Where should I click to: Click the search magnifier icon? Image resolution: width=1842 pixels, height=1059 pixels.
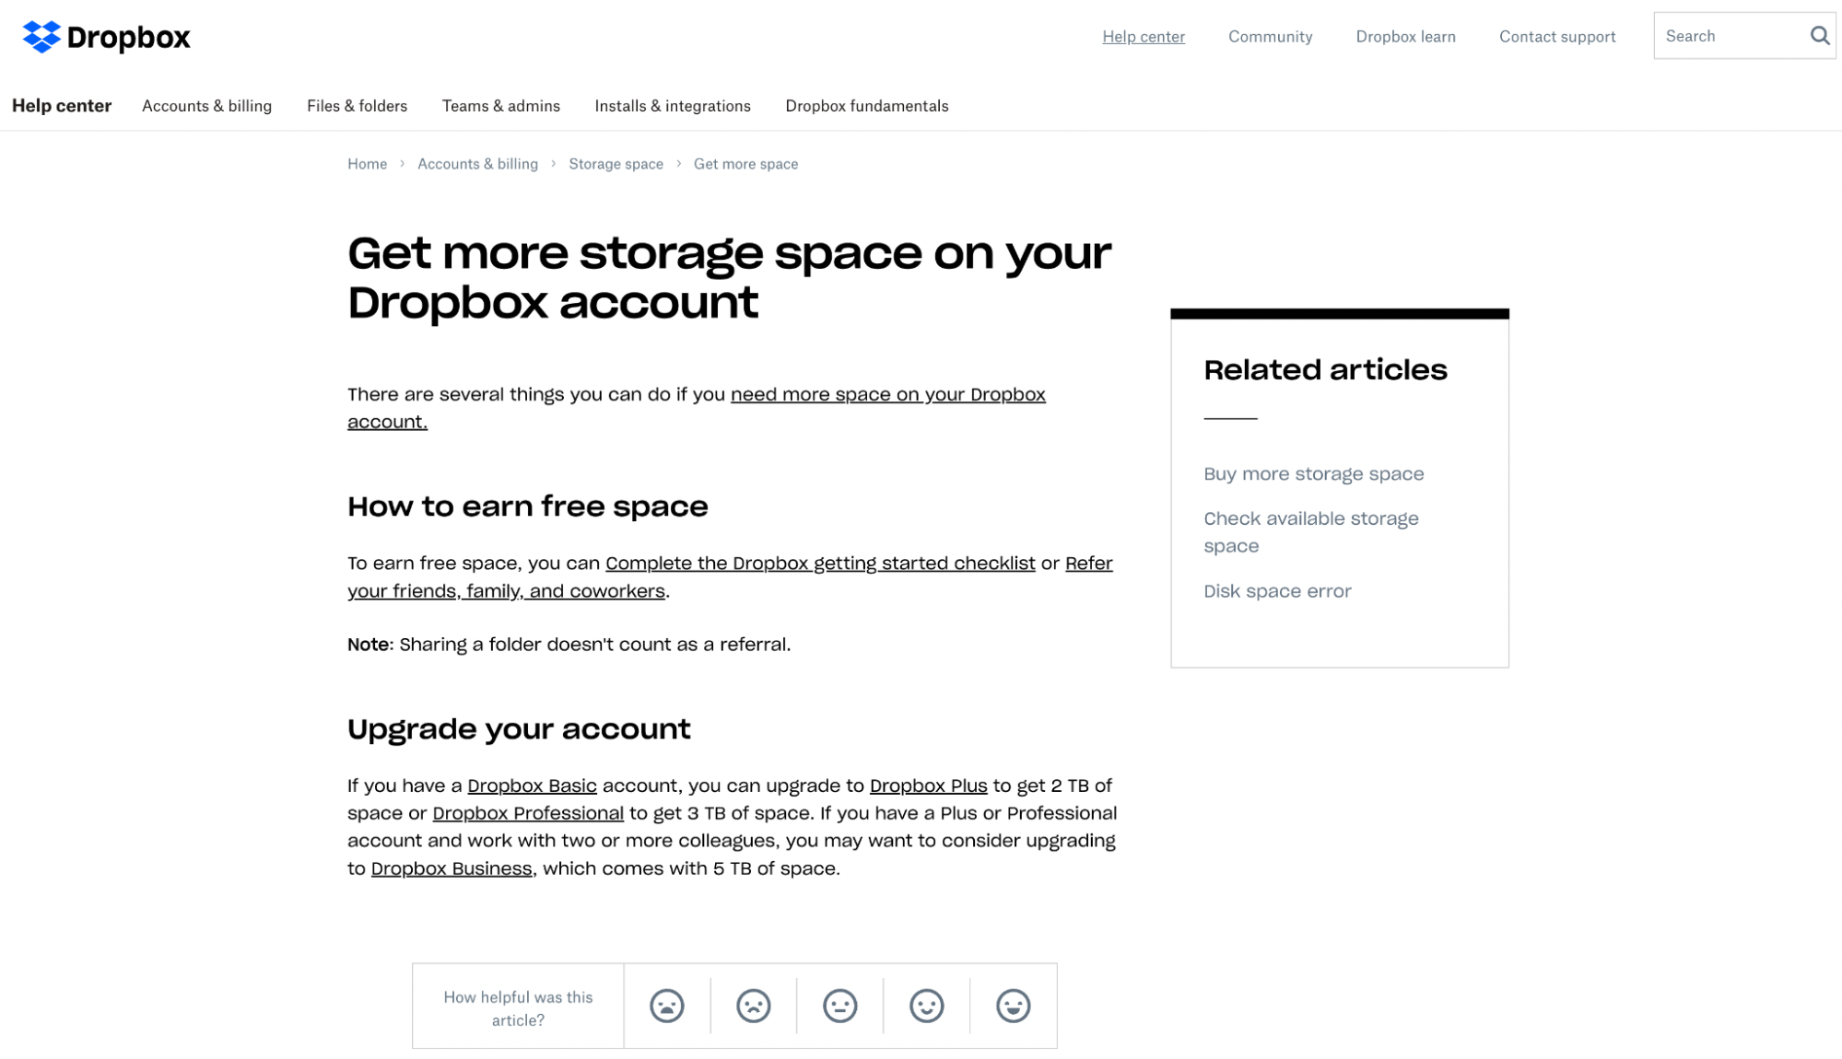tap(1819, 36)
